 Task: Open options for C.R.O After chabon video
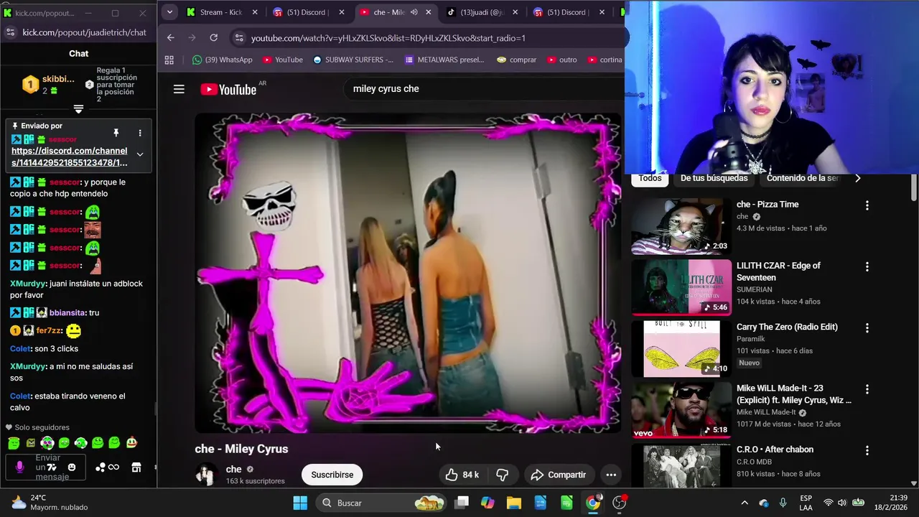tap(867, 450)
